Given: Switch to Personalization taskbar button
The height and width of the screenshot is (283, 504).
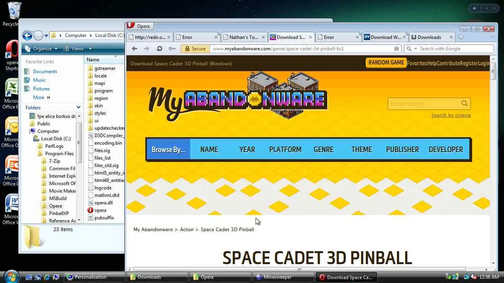Looking at the screenshot, I should (x=94, y=277).
